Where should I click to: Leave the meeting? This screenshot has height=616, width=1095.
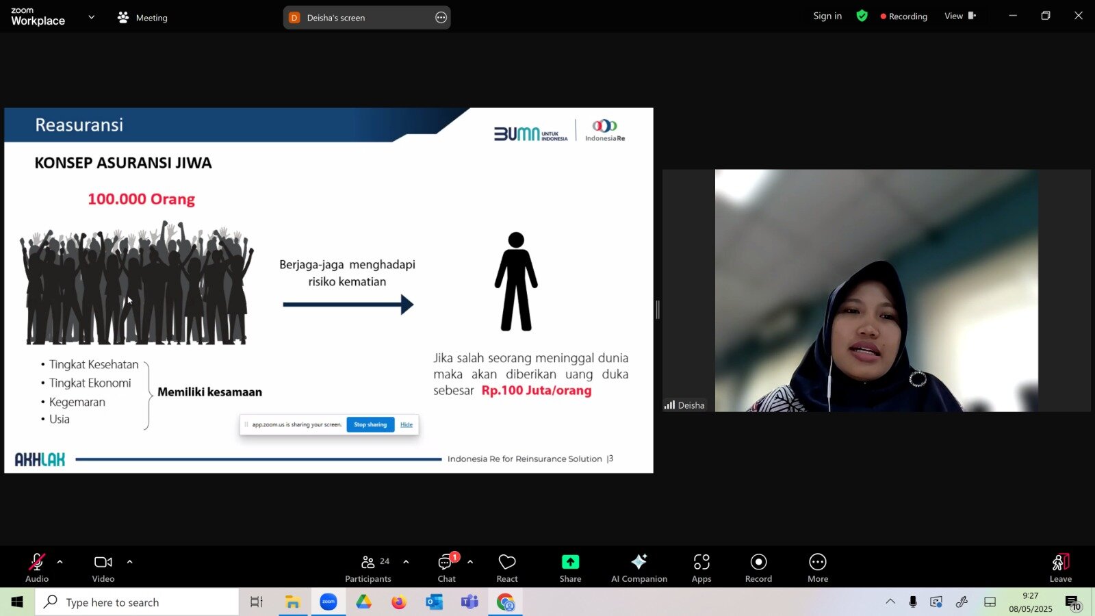pyautogui.click(x=1061, y=568)
